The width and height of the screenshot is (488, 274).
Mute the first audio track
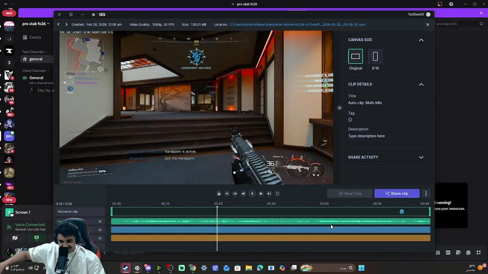pos(100,221)
